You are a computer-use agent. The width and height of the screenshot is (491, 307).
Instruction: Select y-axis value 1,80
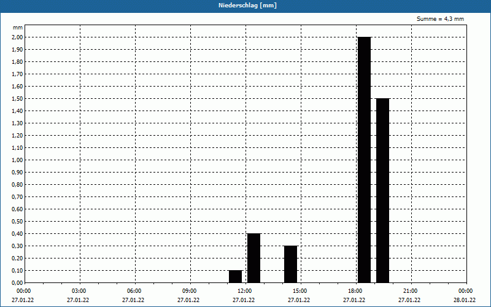(x=17, y=62)
